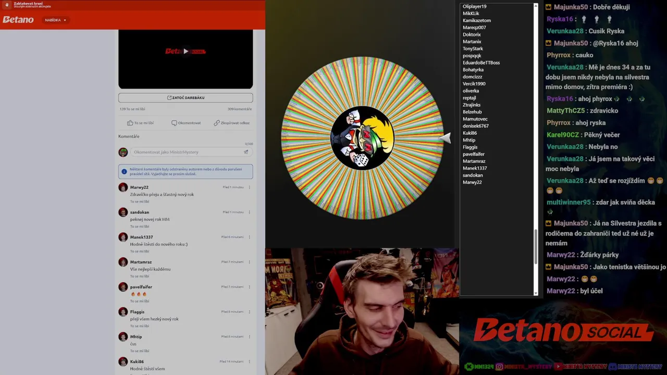Click the thumbs-up To se mi líbí button

pyautogui.click(x=141, y=123)
